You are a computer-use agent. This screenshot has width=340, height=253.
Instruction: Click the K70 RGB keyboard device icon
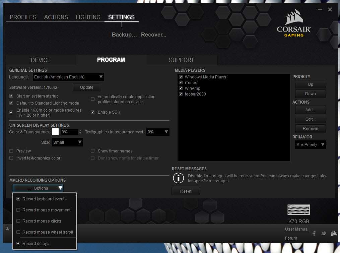click(x=298, y=209)
